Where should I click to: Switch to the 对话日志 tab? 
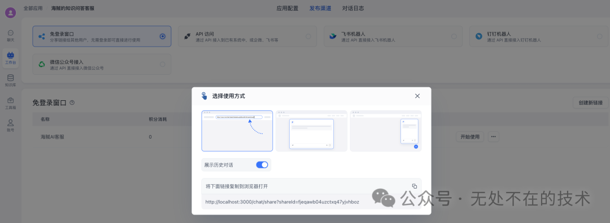point(353,8)
